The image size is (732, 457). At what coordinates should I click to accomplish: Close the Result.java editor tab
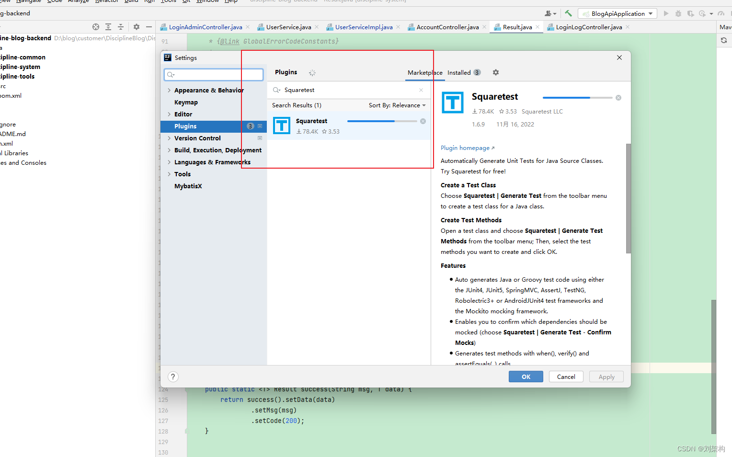click(x=538, y=27)
